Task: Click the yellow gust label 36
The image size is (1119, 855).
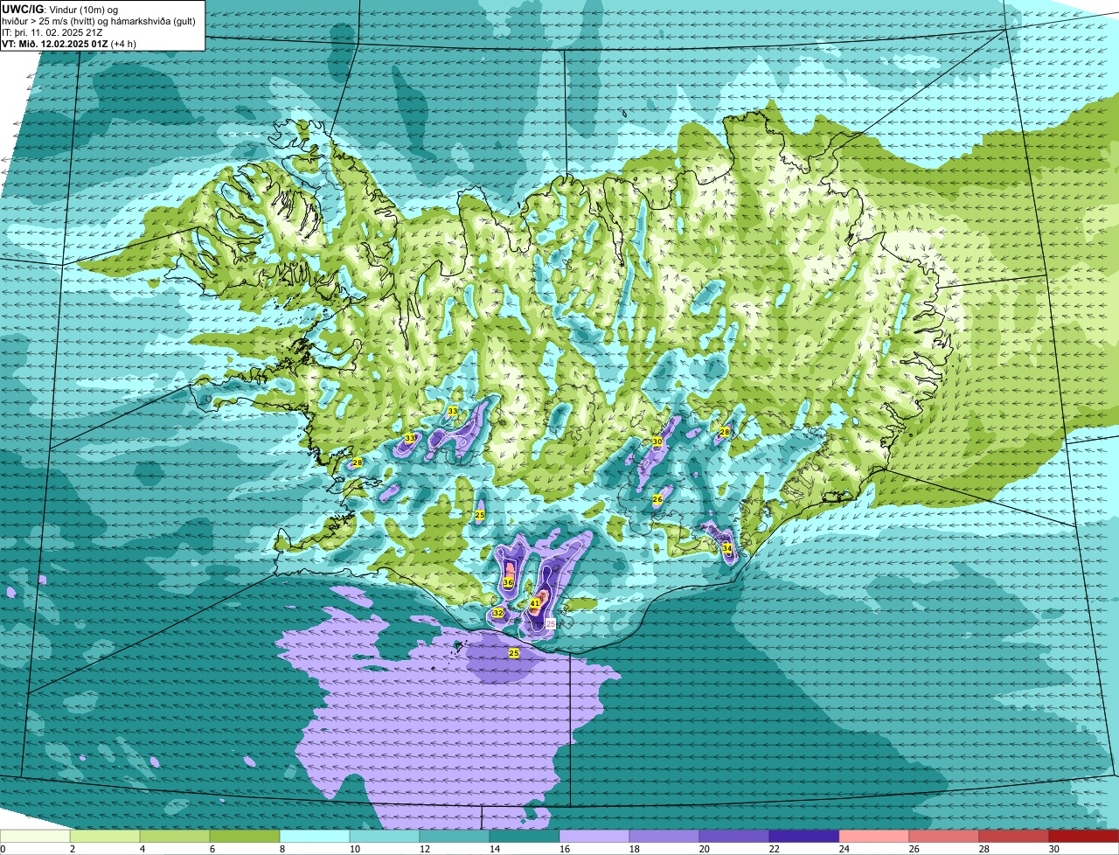Action: click(x=508, y=582)
